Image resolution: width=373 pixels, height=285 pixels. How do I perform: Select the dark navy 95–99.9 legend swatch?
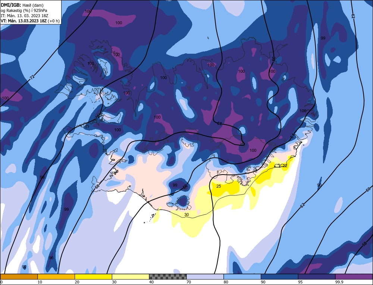click(x=317, y=276)
